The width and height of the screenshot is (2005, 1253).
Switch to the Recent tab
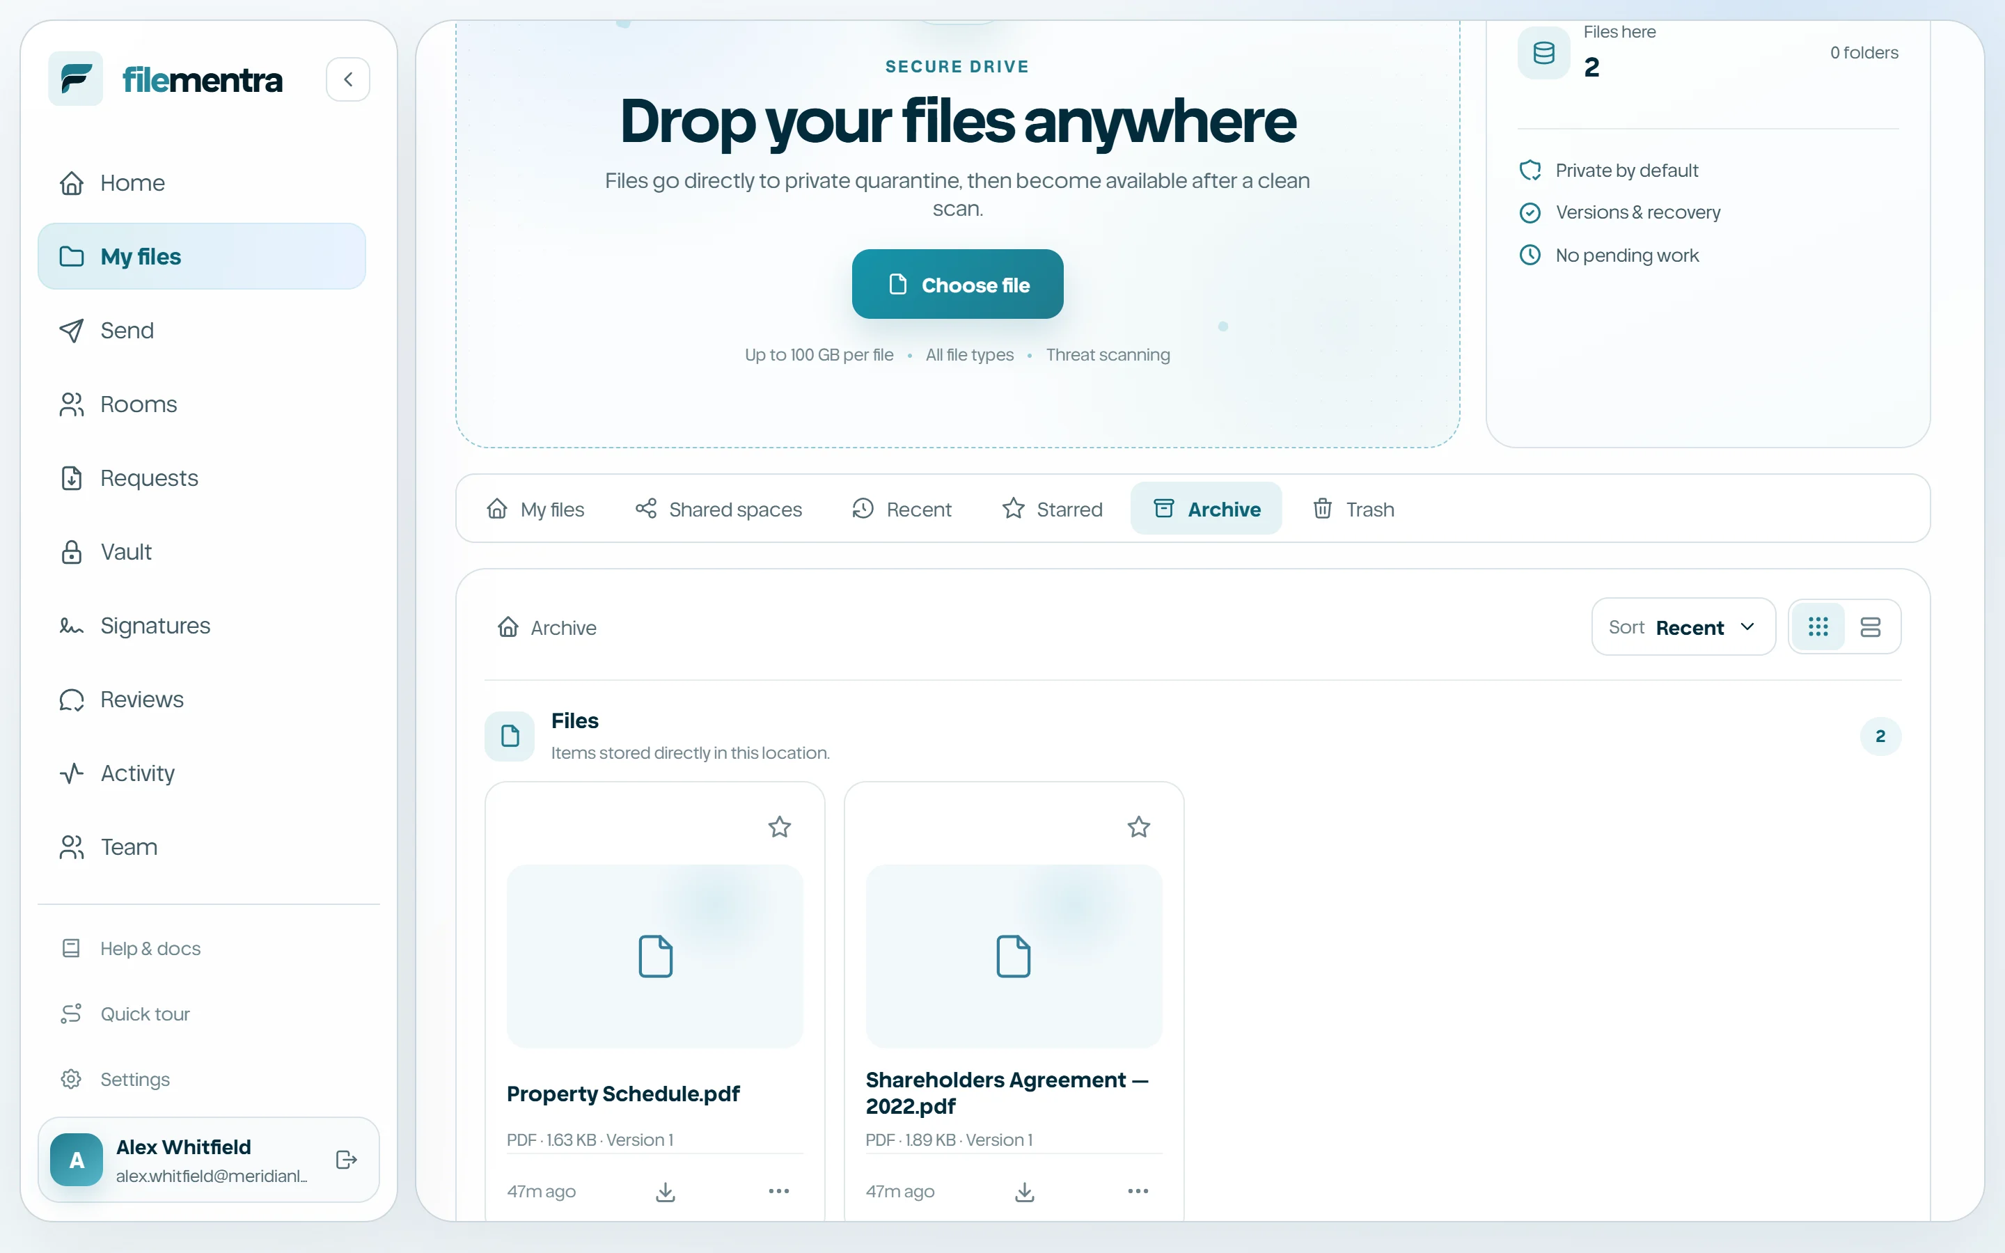click(902, 509)
